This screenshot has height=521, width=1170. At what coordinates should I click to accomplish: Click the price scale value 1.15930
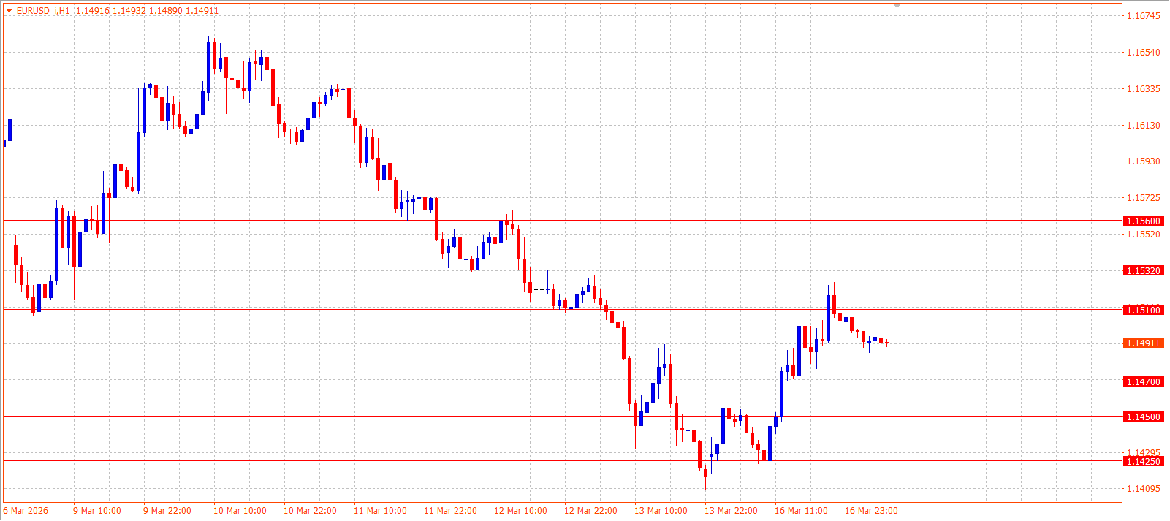tap(1144, 161)
